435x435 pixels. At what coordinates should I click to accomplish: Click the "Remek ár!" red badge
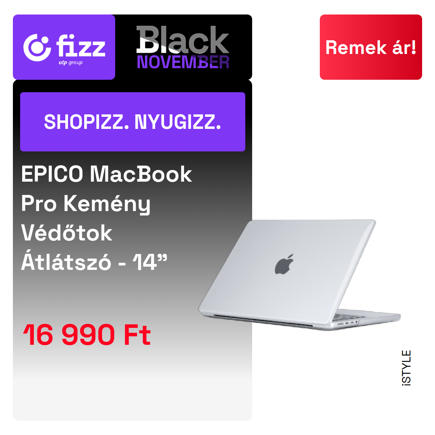[371, 47]
